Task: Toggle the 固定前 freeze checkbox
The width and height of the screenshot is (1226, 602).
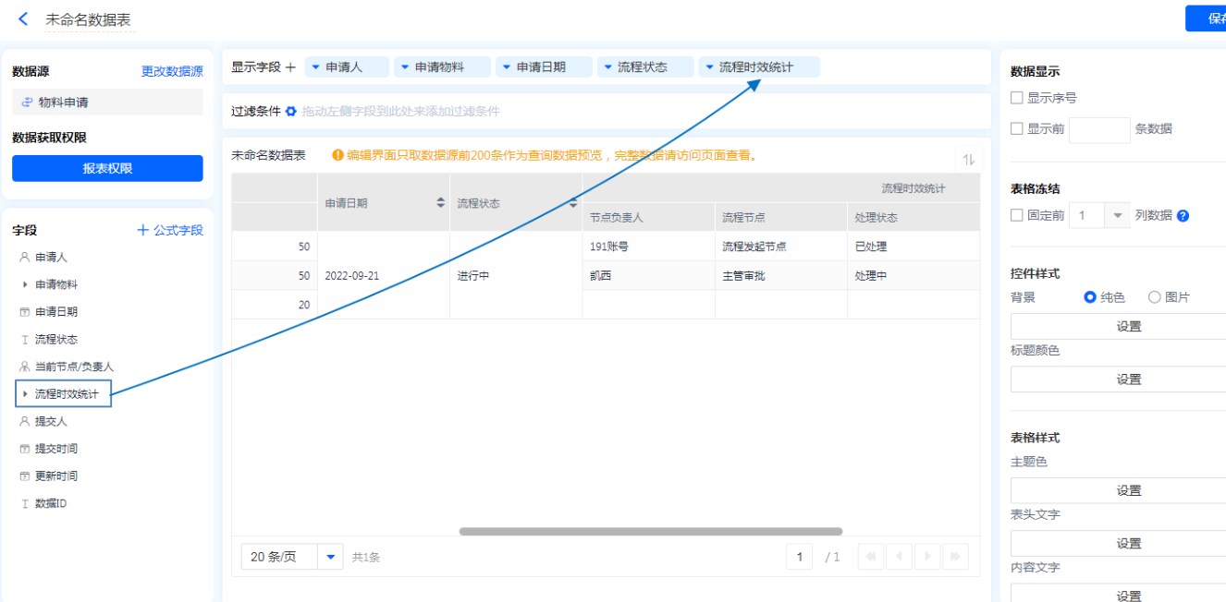Action: point(1017,216)
